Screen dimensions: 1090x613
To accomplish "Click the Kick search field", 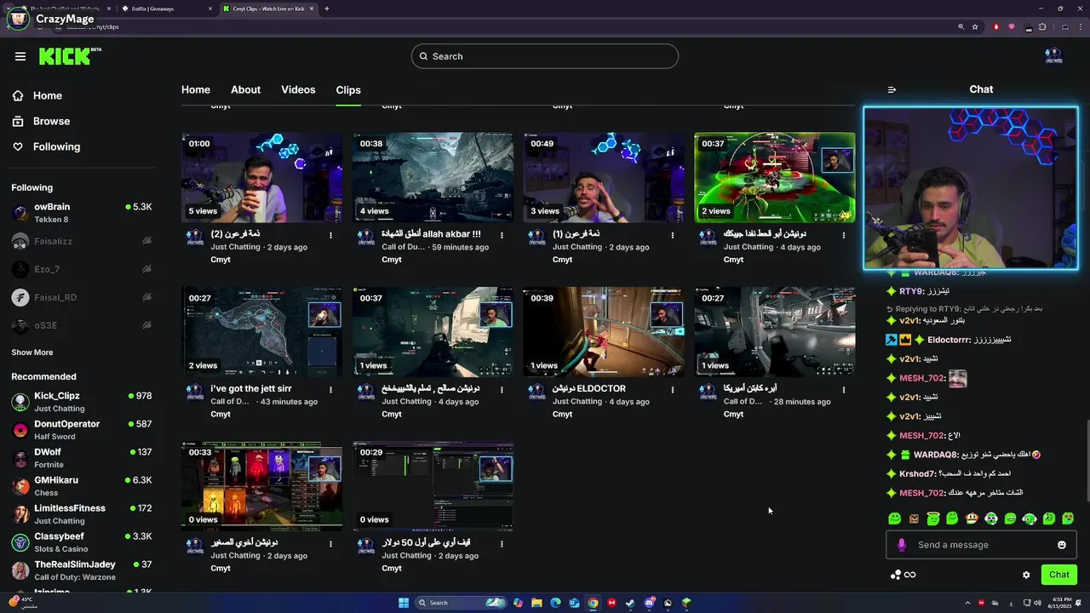I will (x=545, y=56).
